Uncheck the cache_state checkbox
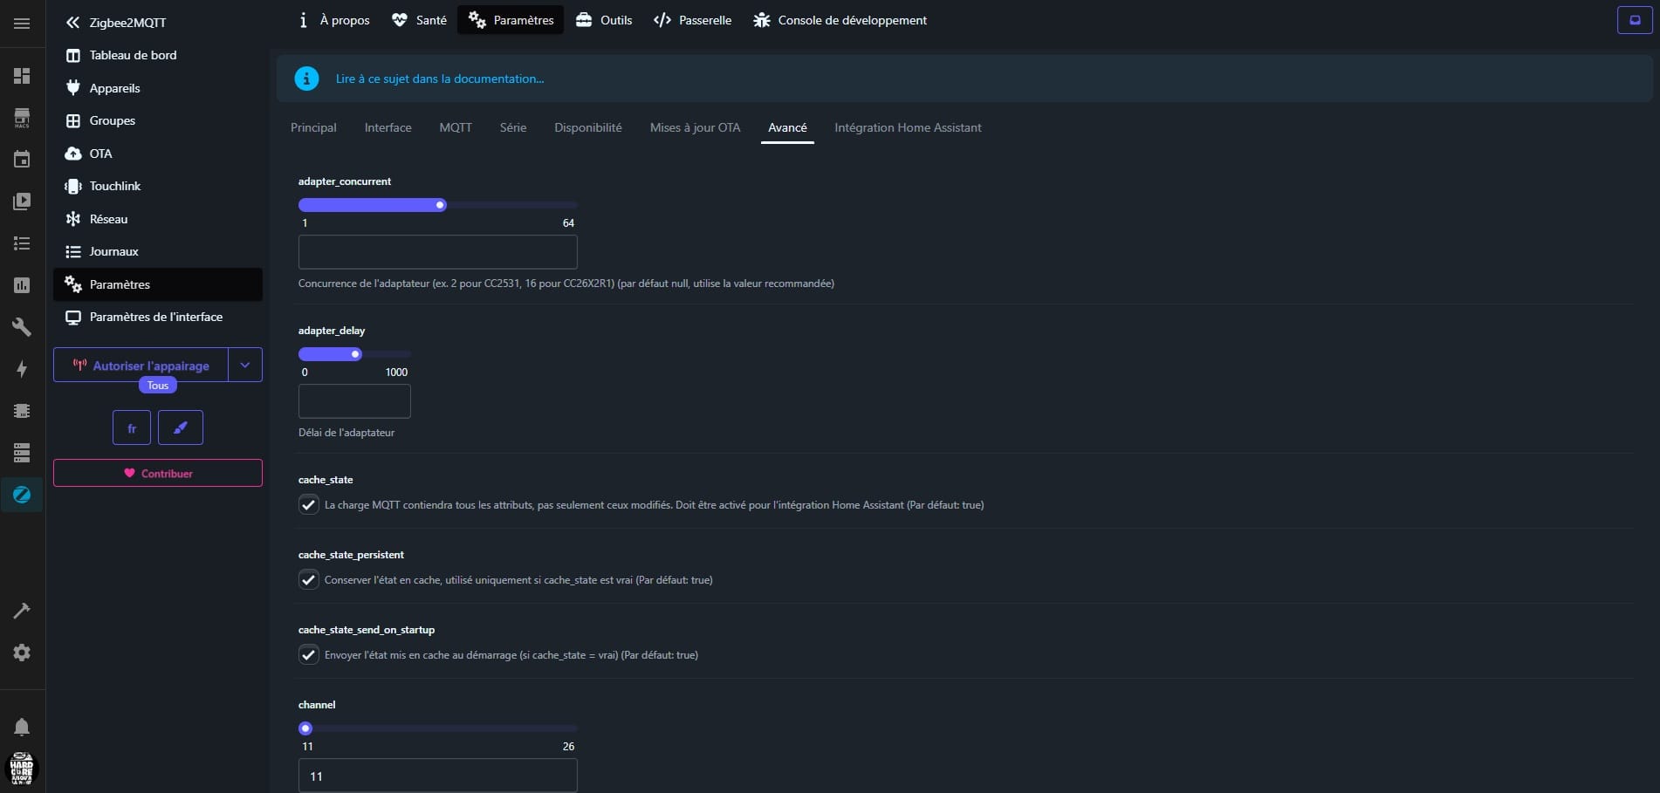 309,505
